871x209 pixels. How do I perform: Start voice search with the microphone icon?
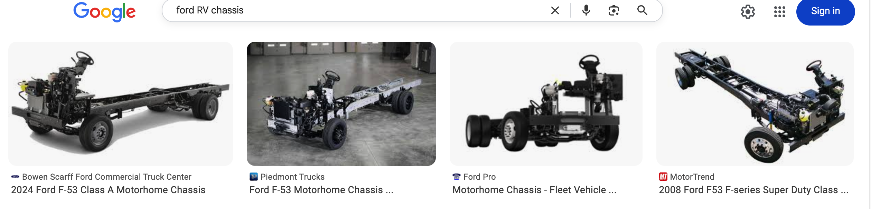tap(586, 11)
